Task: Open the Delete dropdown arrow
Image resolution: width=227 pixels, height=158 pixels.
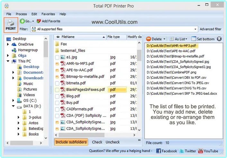Action: (164, 39)
